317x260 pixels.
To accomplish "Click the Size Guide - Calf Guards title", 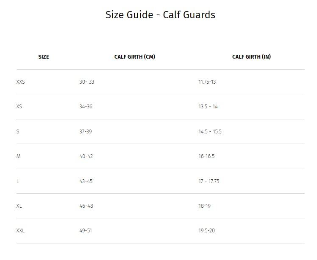I will (160, 15).
